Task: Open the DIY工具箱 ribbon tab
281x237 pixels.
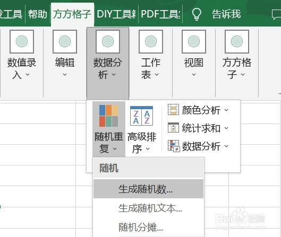Action: coord(116,14)
